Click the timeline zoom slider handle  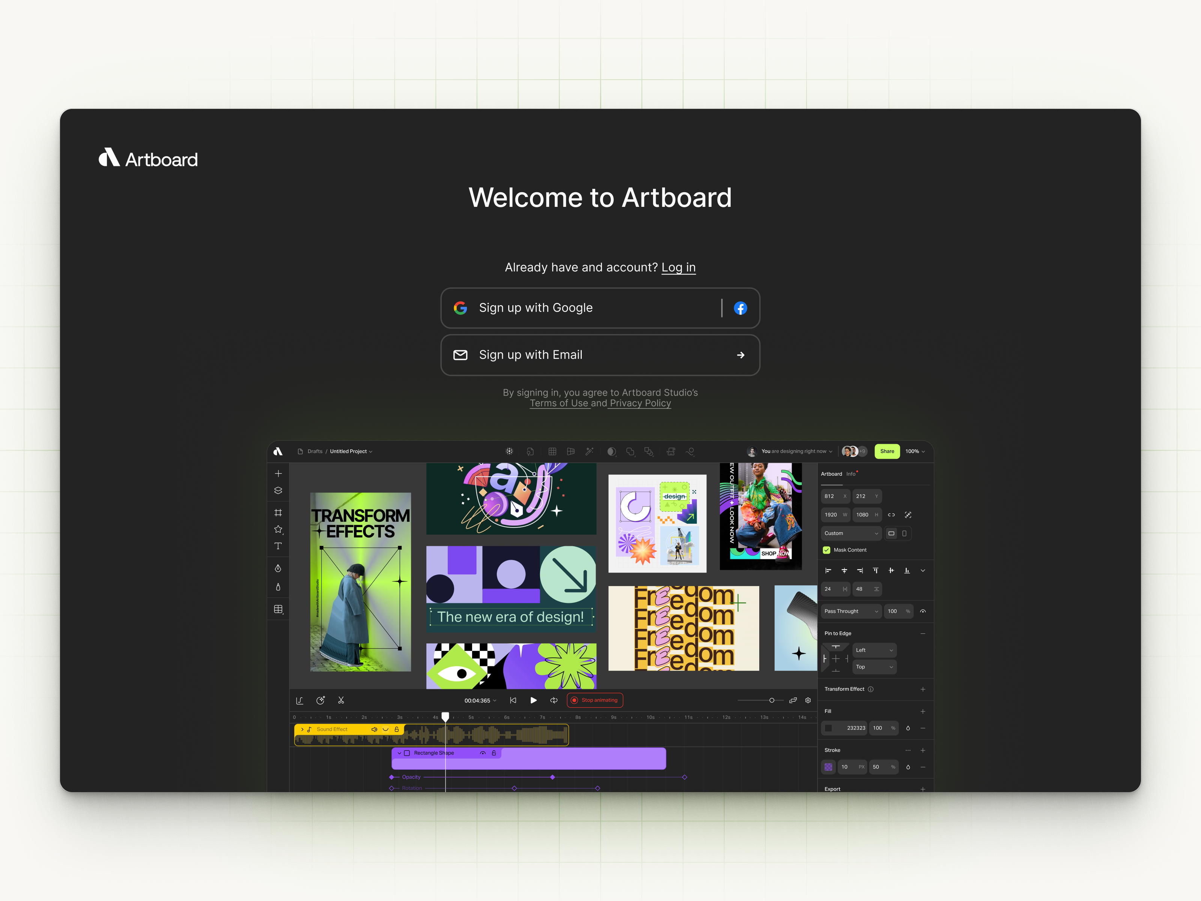pyautogui.click(x=772, y=701)
